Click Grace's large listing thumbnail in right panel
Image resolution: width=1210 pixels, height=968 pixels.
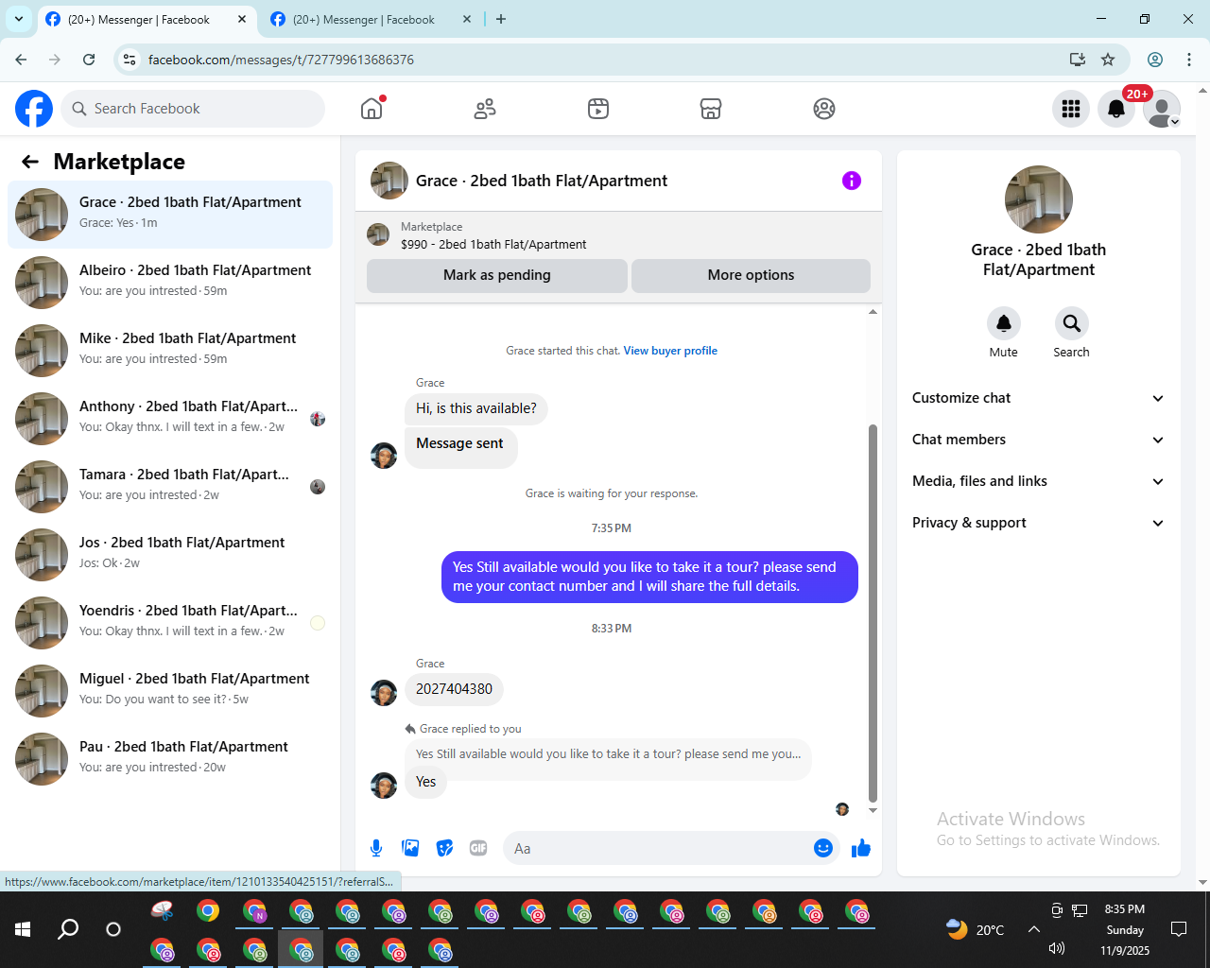pos(1039,199)
